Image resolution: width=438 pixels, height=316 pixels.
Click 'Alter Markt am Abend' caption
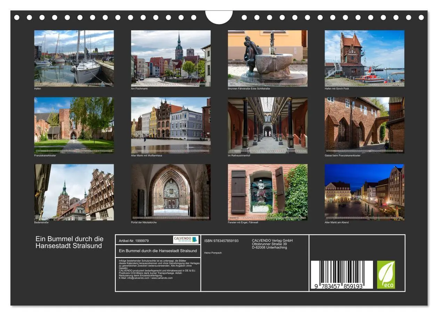pos(336,222)
